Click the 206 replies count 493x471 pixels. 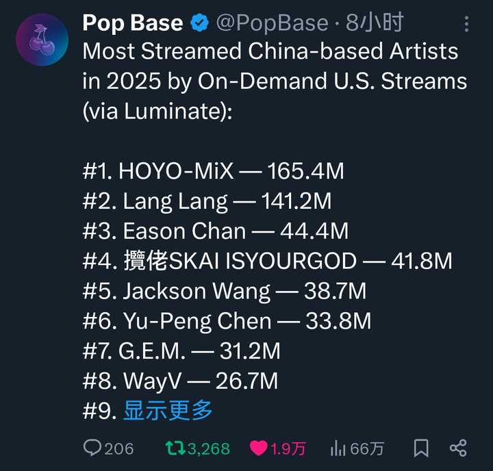coord(119,448)
